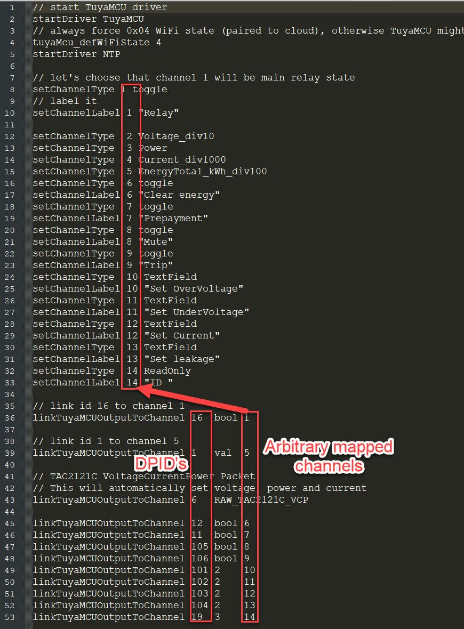Image resolution: width=464 pixels, height=629 pixels.
Task: Click the "Set UnderVoltage" label
Action: coord(197,312)
